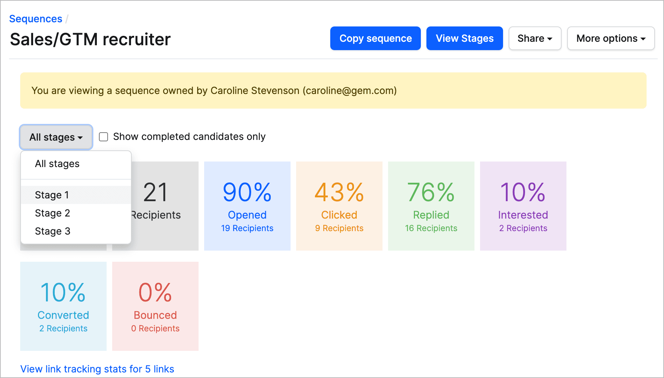Viewport: 664px width, 378px height.
Task: Click the 43% Clicked stat tile
Action: 339,205
